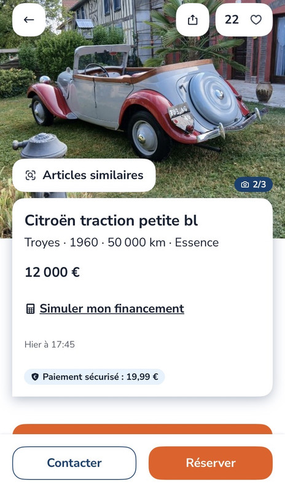The height and width of the screenshot is (492, 285).
Task: Open Articles similaires visual search
Action: point(84,175)
